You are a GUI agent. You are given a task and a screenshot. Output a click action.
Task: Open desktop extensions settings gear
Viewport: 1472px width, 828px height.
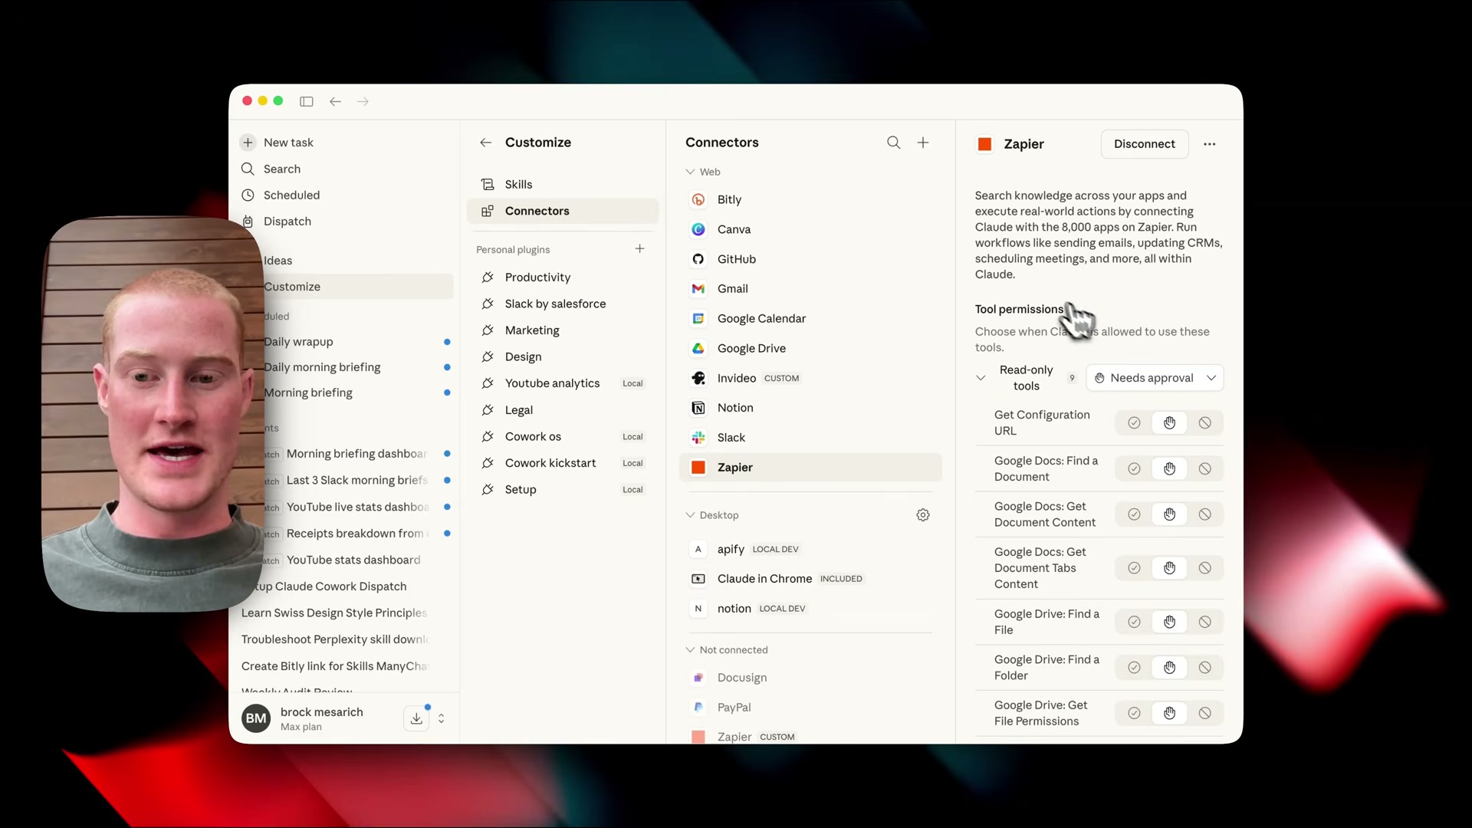[x=923, y=514]
